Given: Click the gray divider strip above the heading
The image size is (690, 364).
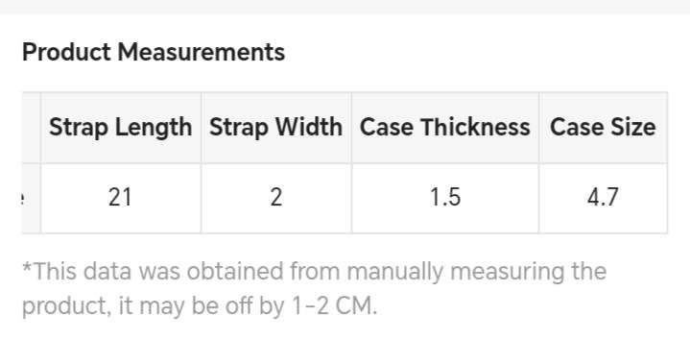Looking at the screenshot, I should (345, 7).
